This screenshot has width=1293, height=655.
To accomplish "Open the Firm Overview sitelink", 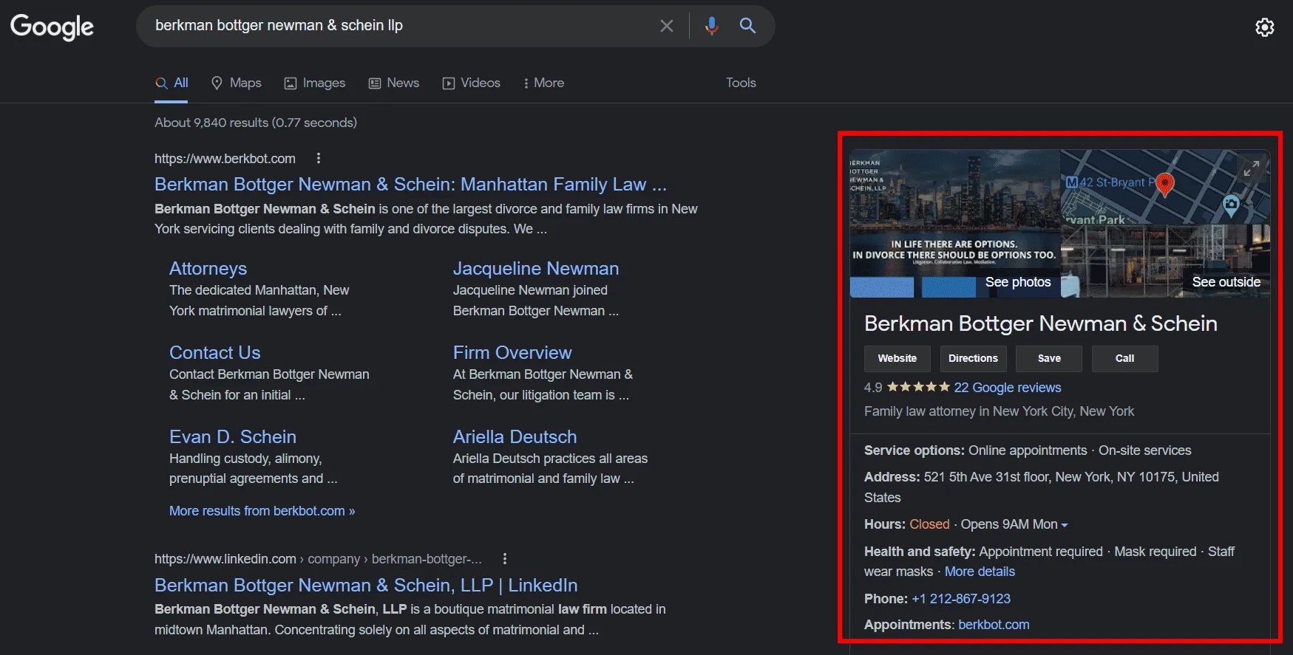I will click(x=512, y=352).
